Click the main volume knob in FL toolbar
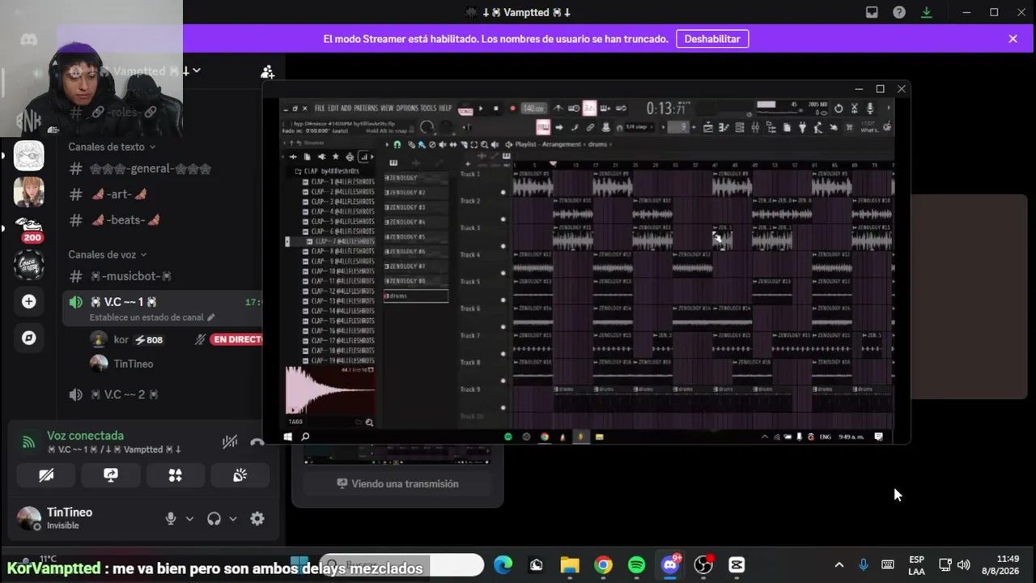The height and width of the screenshot is (583, 1036). point(427,127)
